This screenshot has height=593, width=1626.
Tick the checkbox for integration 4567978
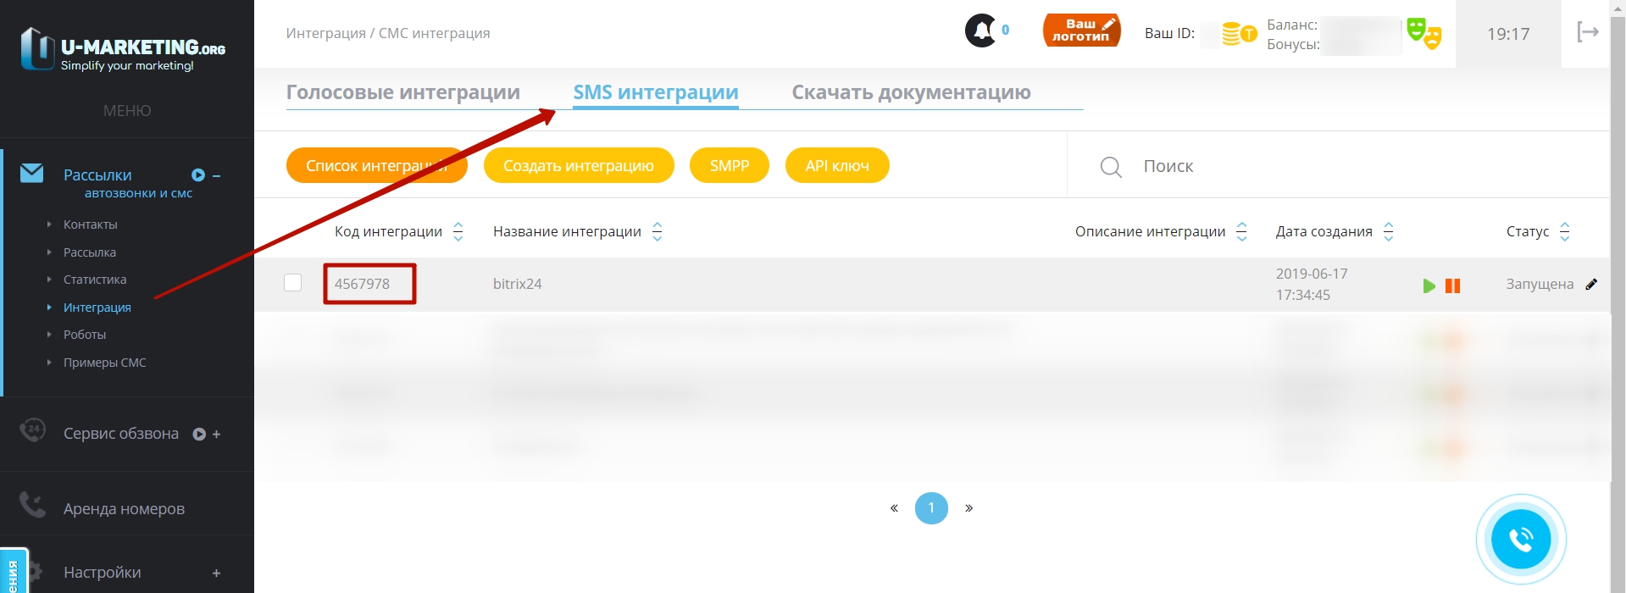292,282
